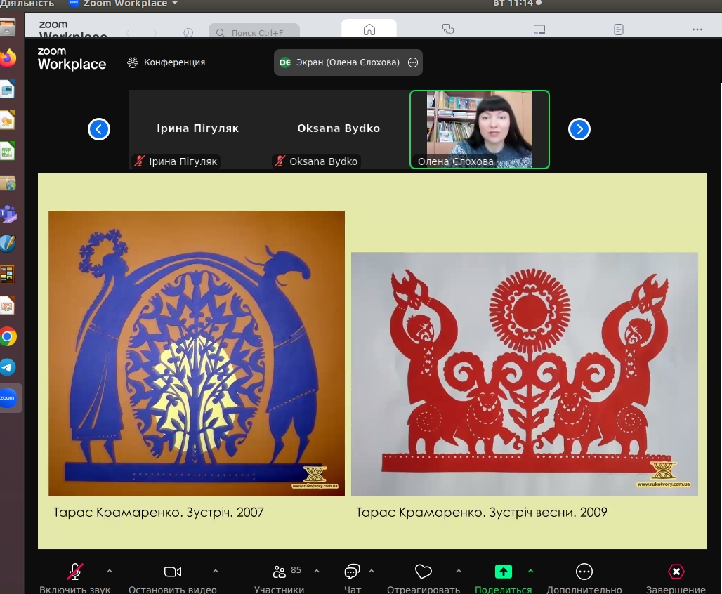Open the Notes tab icon
This screenshot has width=722, height=594.
coord(618,29)
